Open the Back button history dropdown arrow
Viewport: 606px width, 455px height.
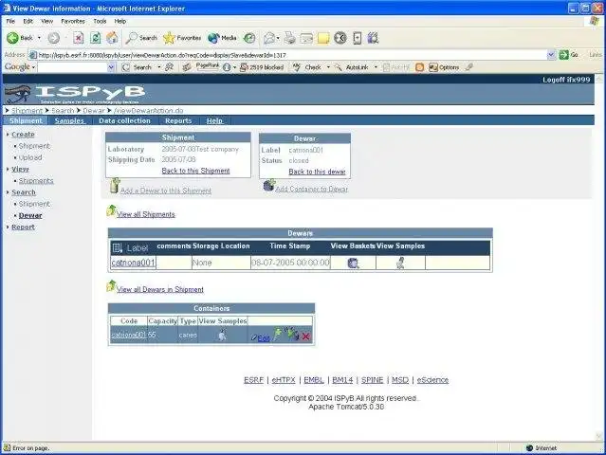[39, 38]
